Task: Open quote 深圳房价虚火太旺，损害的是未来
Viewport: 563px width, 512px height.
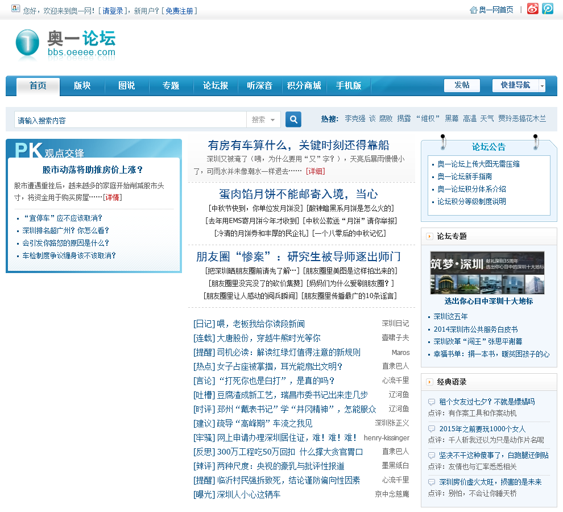Action: [x=490, y=482]
